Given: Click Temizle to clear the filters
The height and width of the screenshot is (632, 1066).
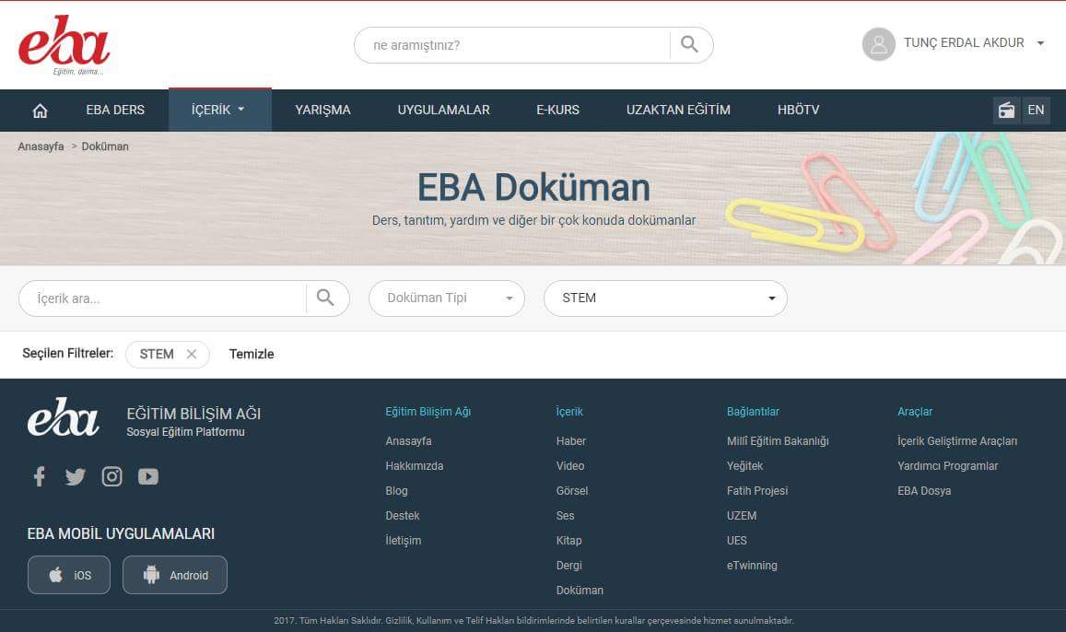Looking at the screenshot, I should tap(252, 354).
